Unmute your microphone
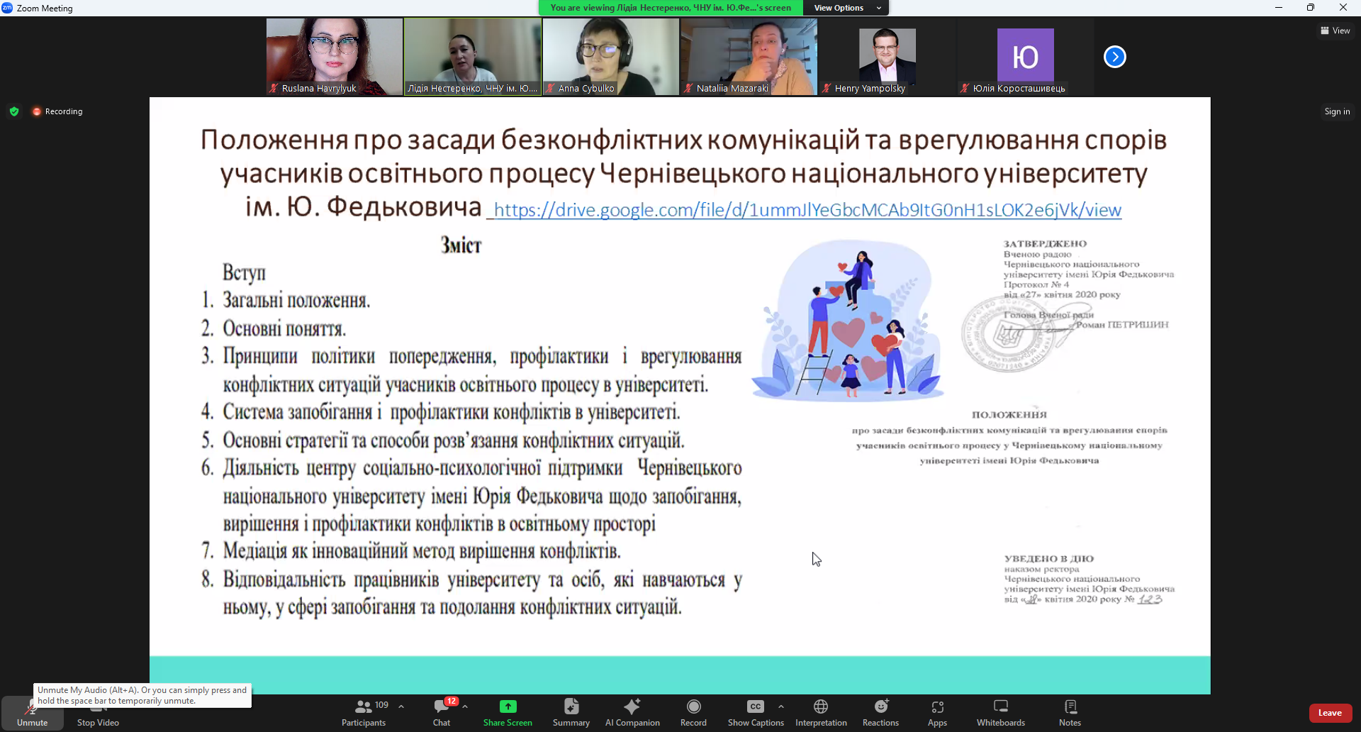Screen dimensions: 1361x732 click(x=32, y=713)
